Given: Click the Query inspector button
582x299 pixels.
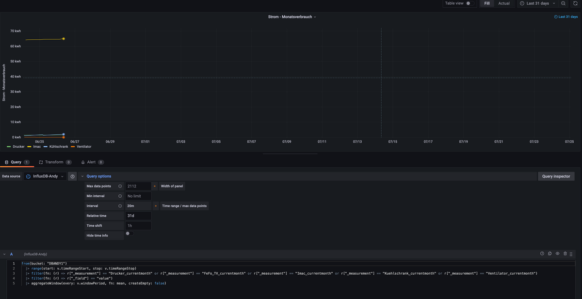Looking at the screenshot, I should point(557,176).
